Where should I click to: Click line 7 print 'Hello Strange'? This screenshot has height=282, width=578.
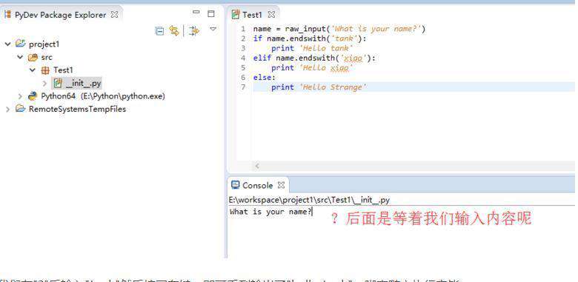click(x=319, y=87)
